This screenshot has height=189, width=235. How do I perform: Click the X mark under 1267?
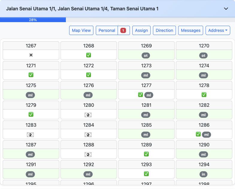click(x=31, y=55)
